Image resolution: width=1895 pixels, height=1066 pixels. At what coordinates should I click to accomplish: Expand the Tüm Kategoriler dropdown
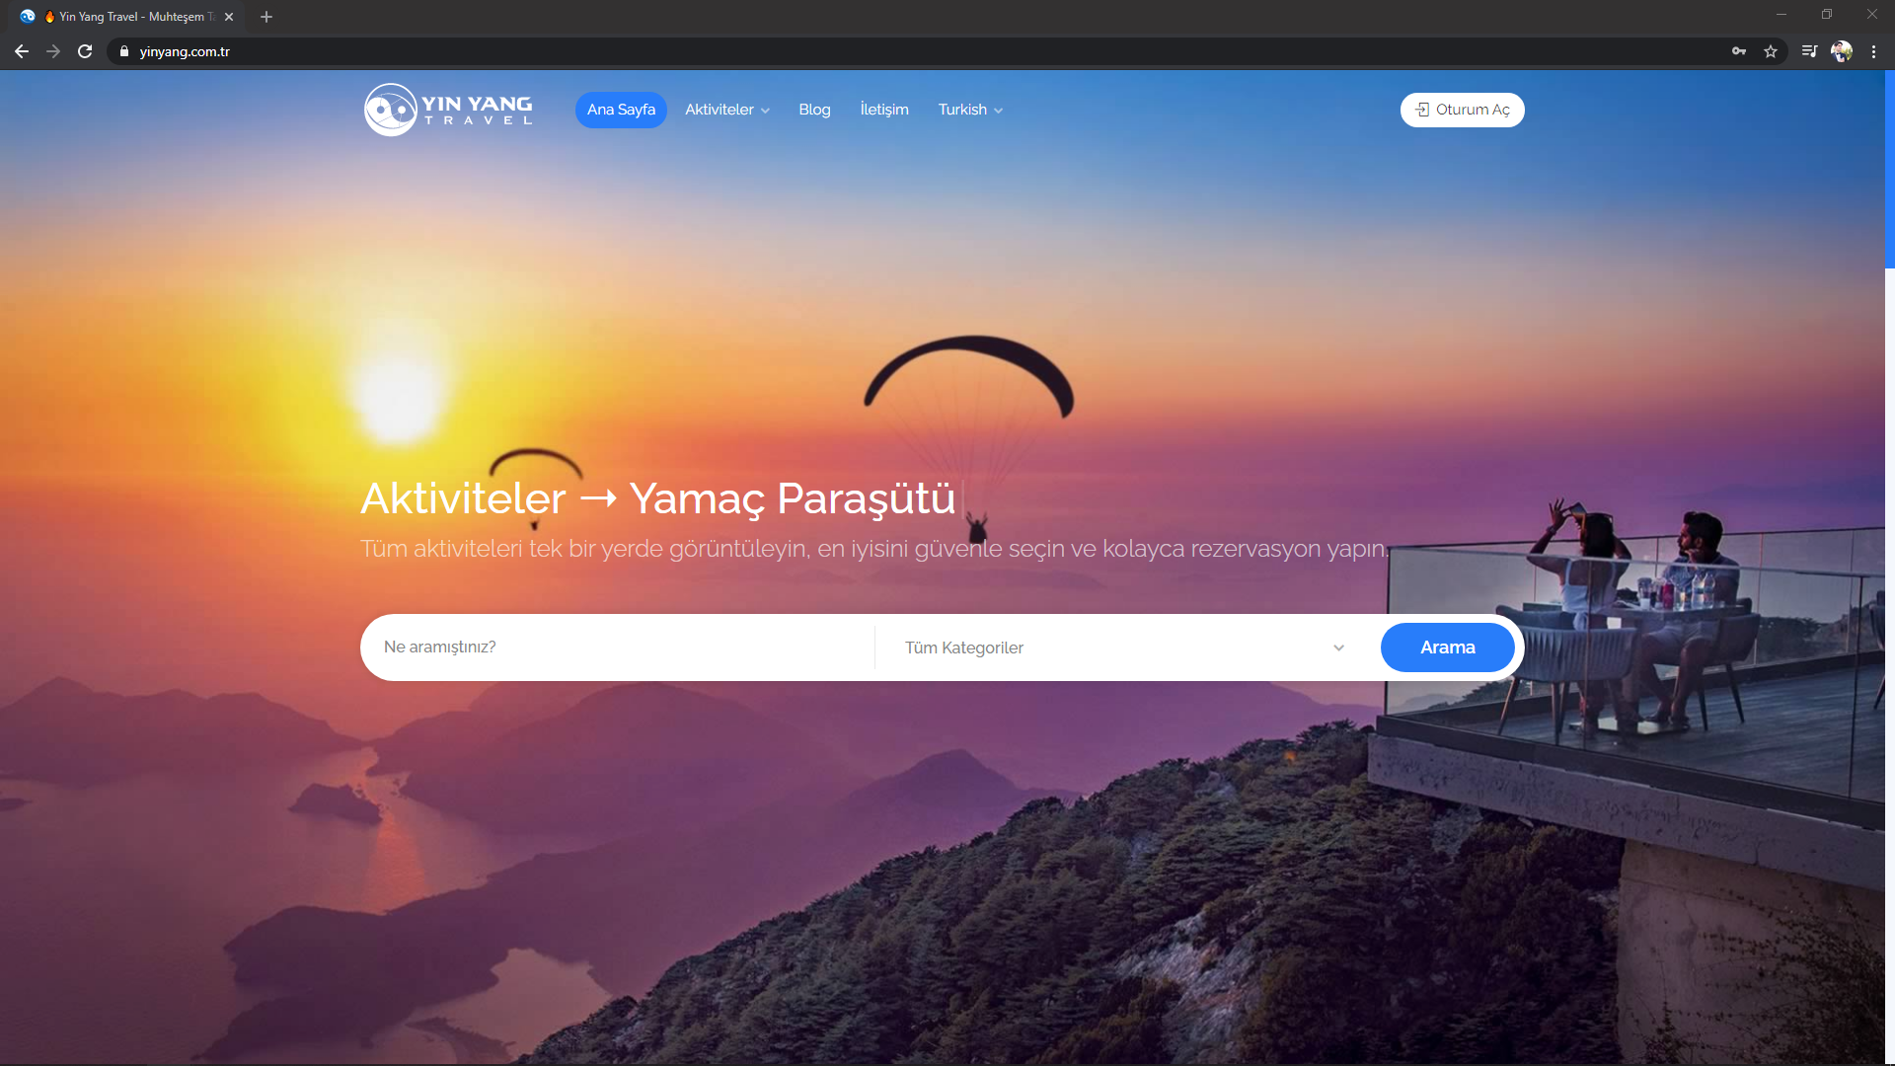[x=1125, y=647]
